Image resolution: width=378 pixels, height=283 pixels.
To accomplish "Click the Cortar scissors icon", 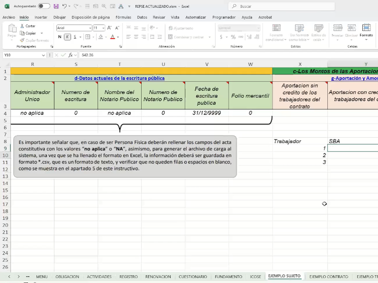I will pyautogui.click(x=22, y=26).
